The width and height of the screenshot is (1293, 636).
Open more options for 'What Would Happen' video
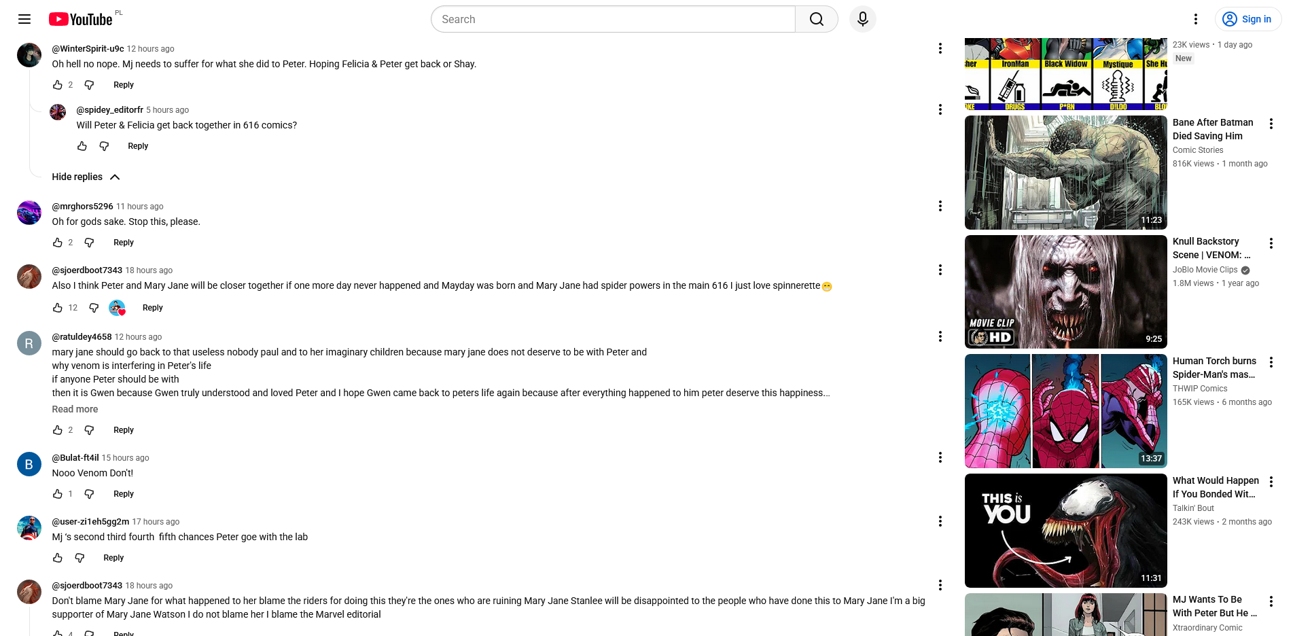1271,482
